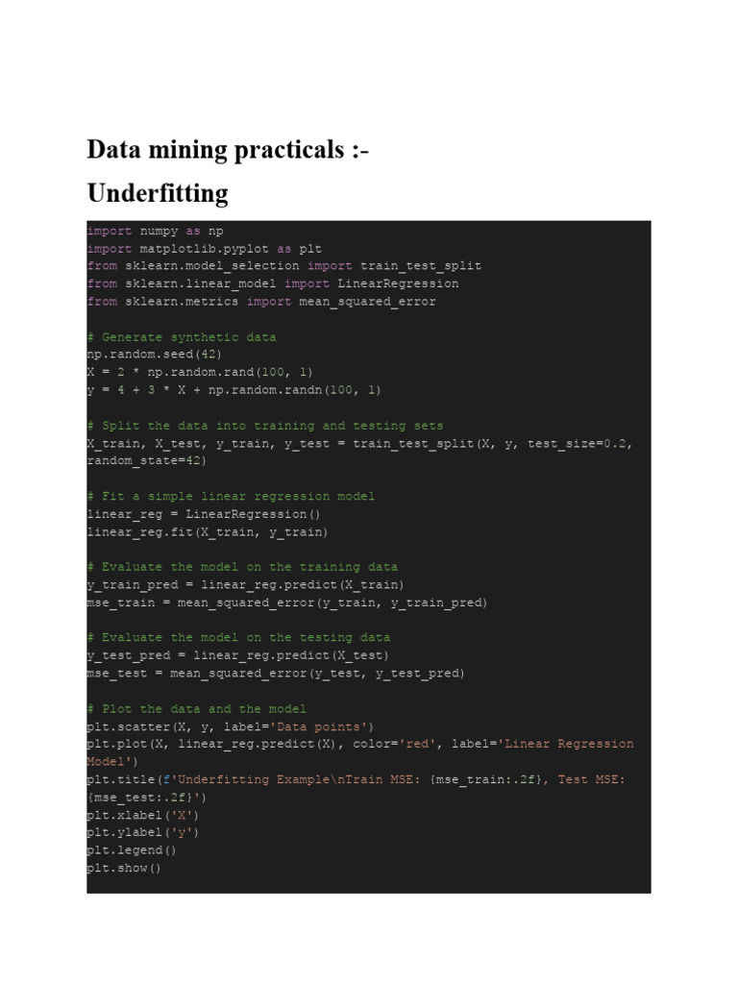
Task: Click the mean_squared_error import line
Action: 261,301
